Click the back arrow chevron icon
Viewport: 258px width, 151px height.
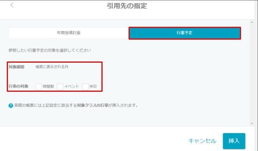(x=12, y=5)
